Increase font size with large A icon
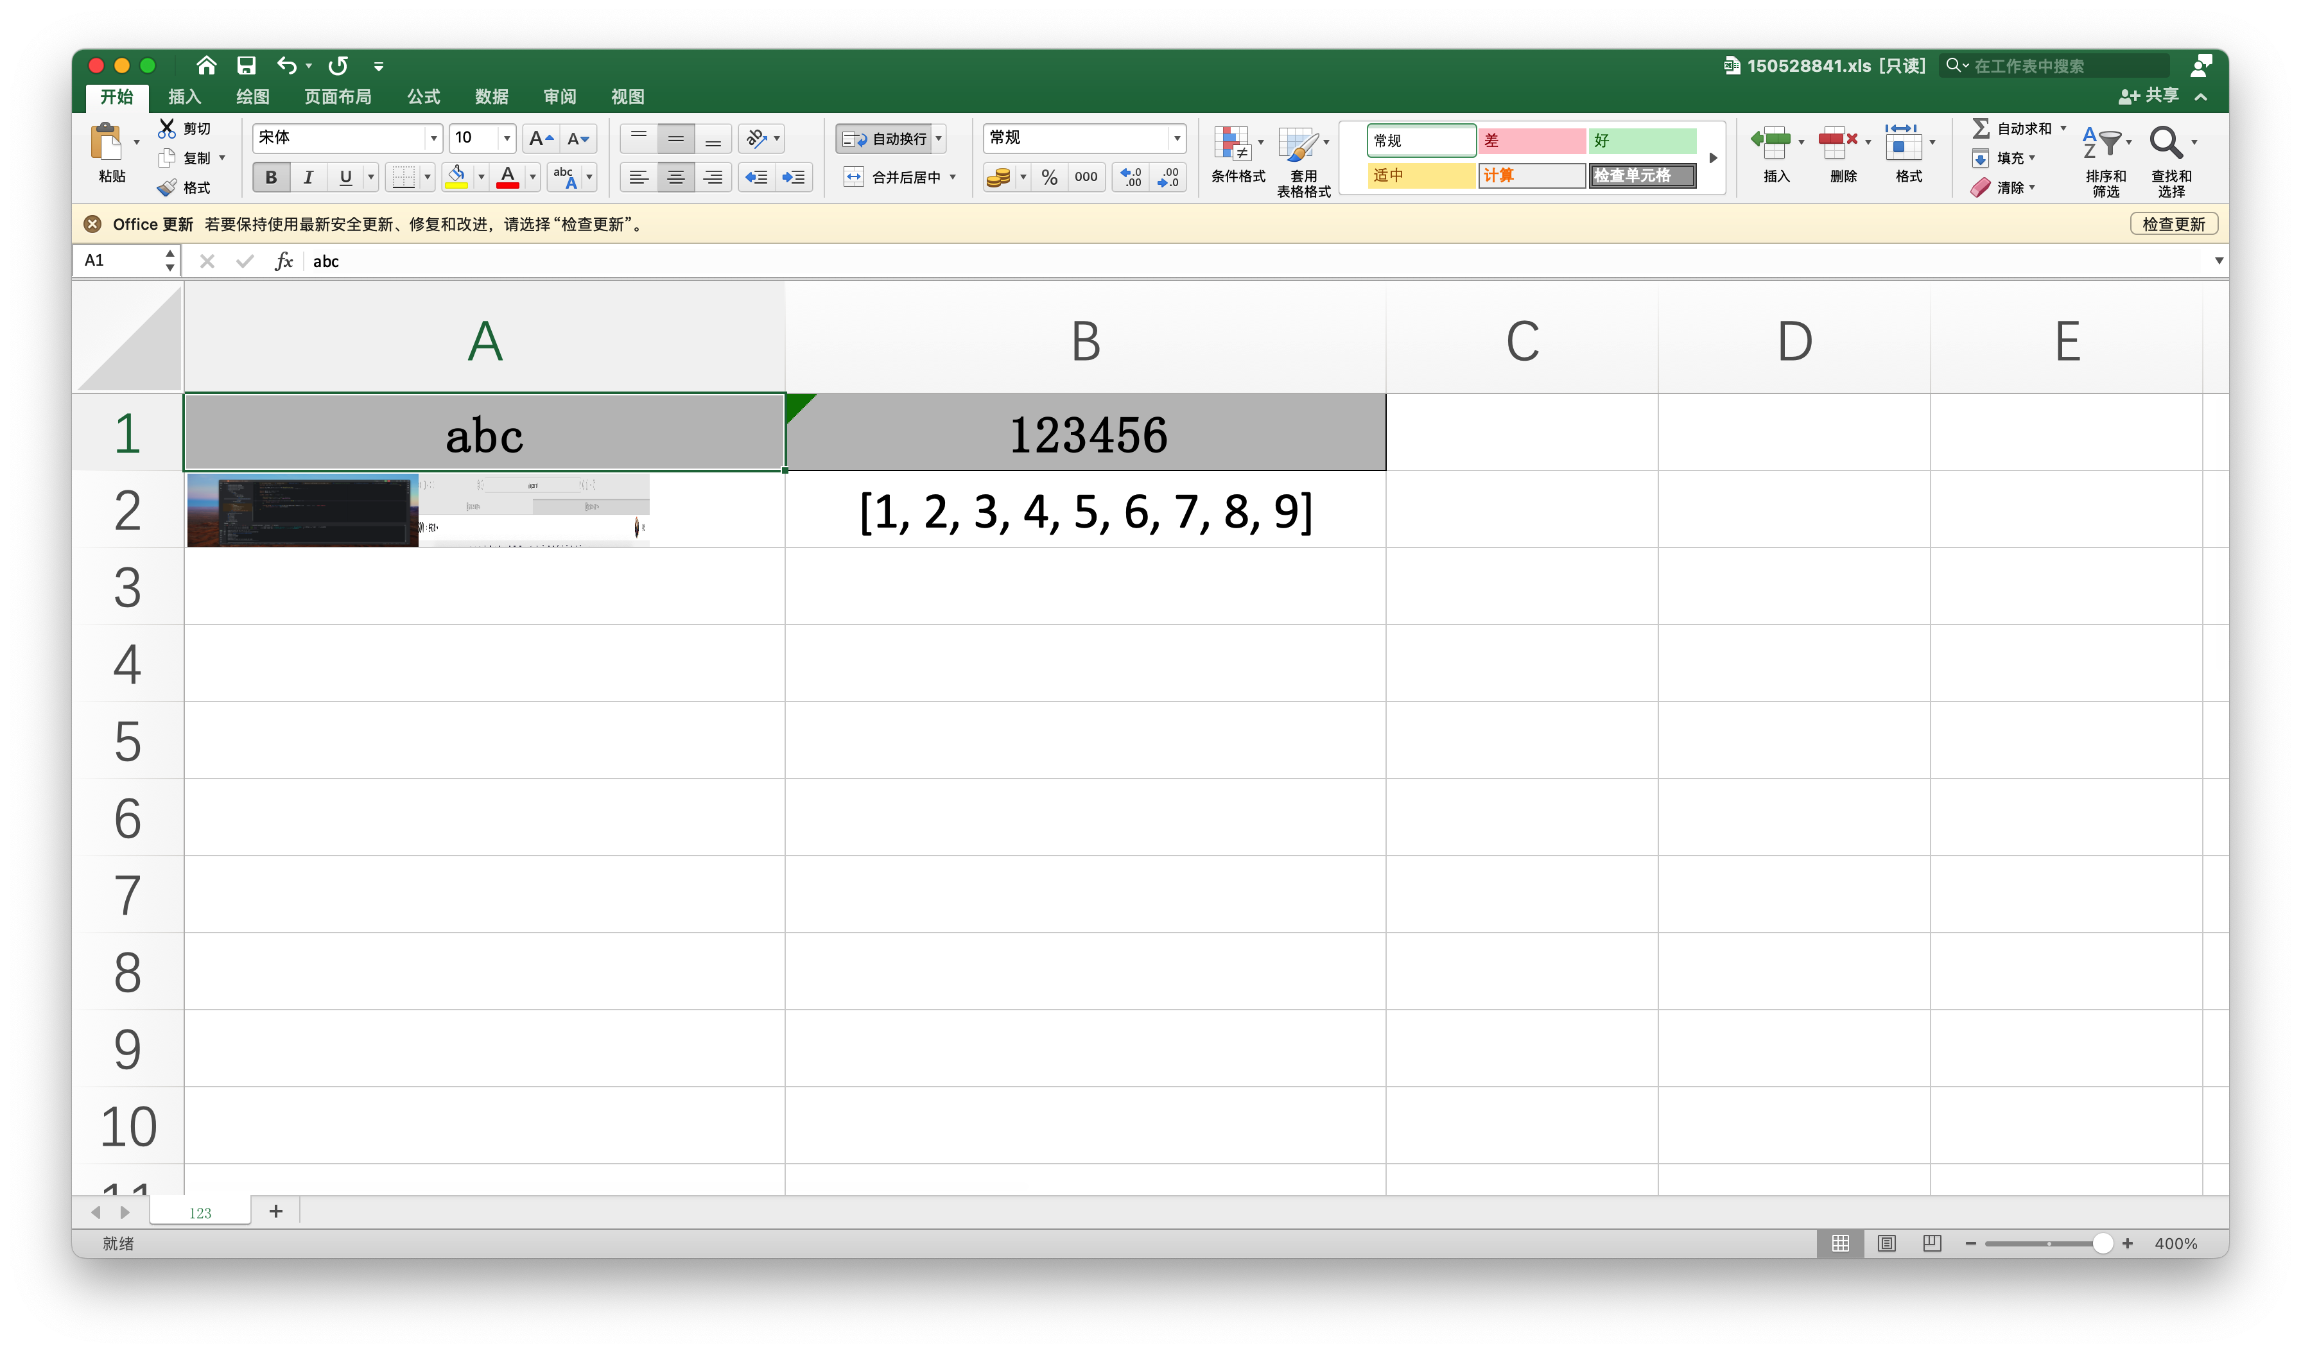The width and height of the screenshot is (2301, 1353). (x=541, y=139)
